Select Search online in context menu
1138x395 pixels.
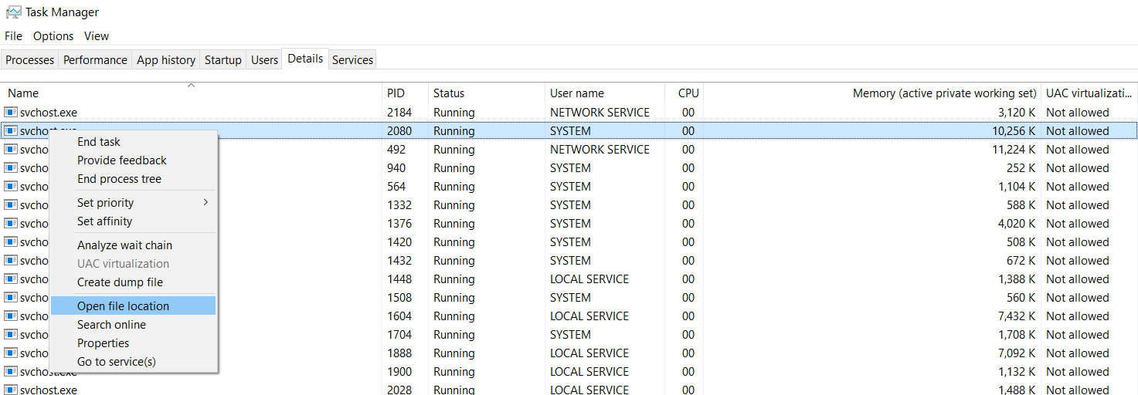click(x=133, y=325)
